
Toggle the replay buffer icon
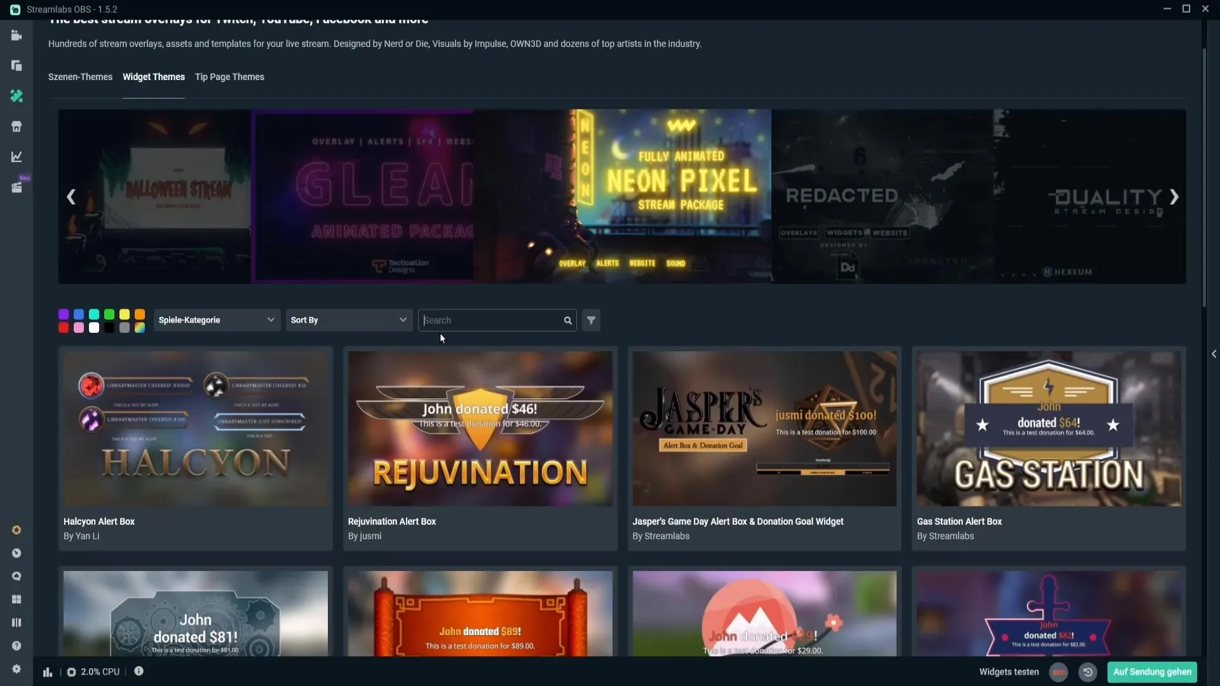coord(1088,672)
